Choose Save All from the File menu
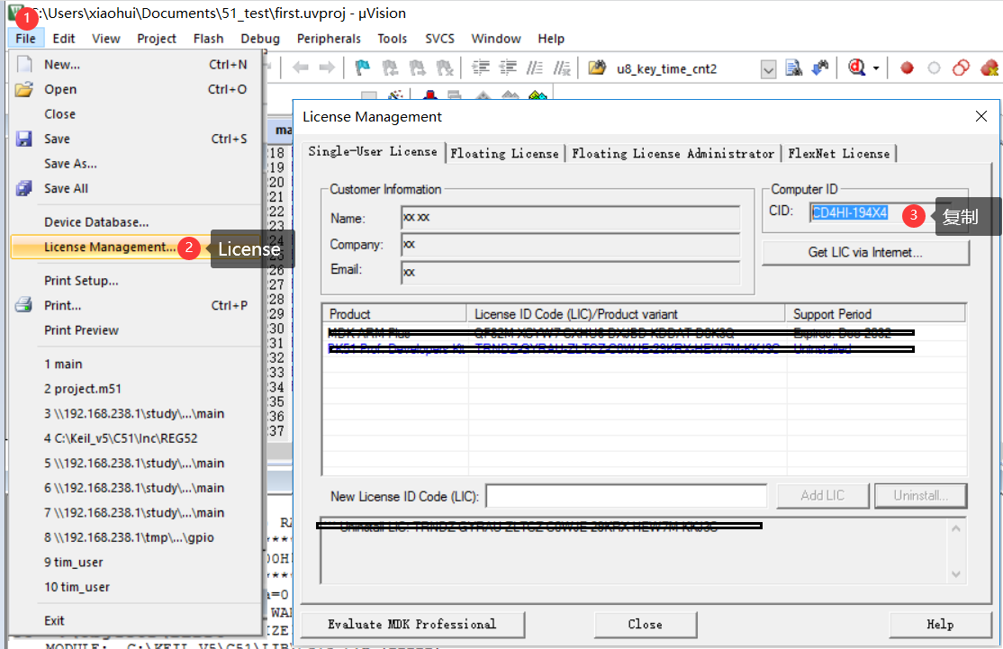The width and height of the screenshot is (1003, 649). (136, 189)
